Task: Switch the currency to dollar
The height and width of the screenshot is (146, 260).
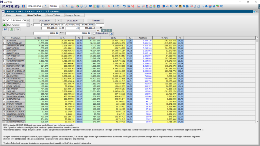Action: tap(104, 30)
